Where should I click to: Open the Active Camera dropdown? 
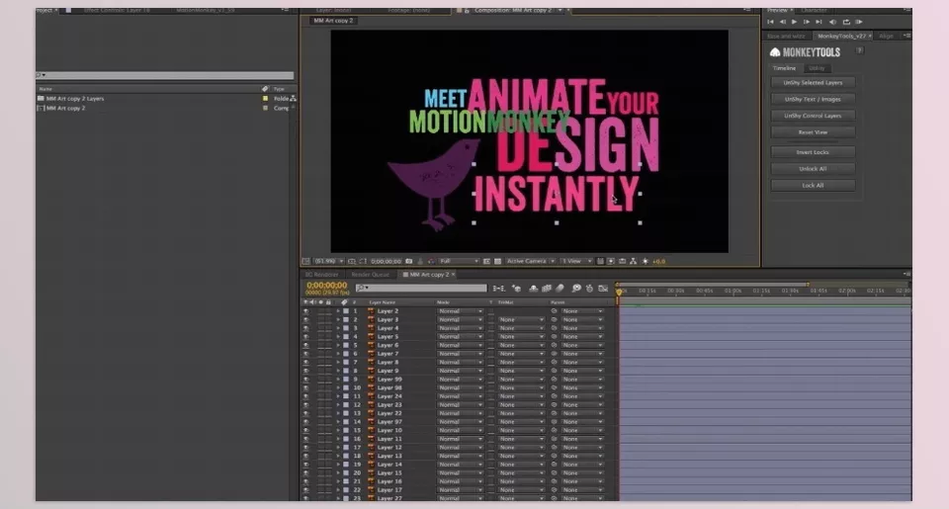pos(530,261)
